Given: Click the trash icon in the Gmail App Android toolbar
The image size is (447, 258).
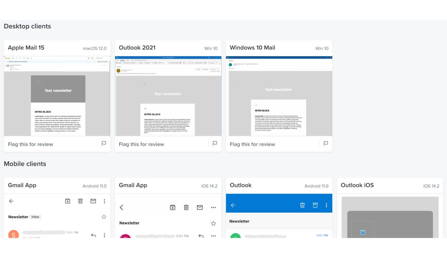Looking at the screenshot, I should point(81,201).
